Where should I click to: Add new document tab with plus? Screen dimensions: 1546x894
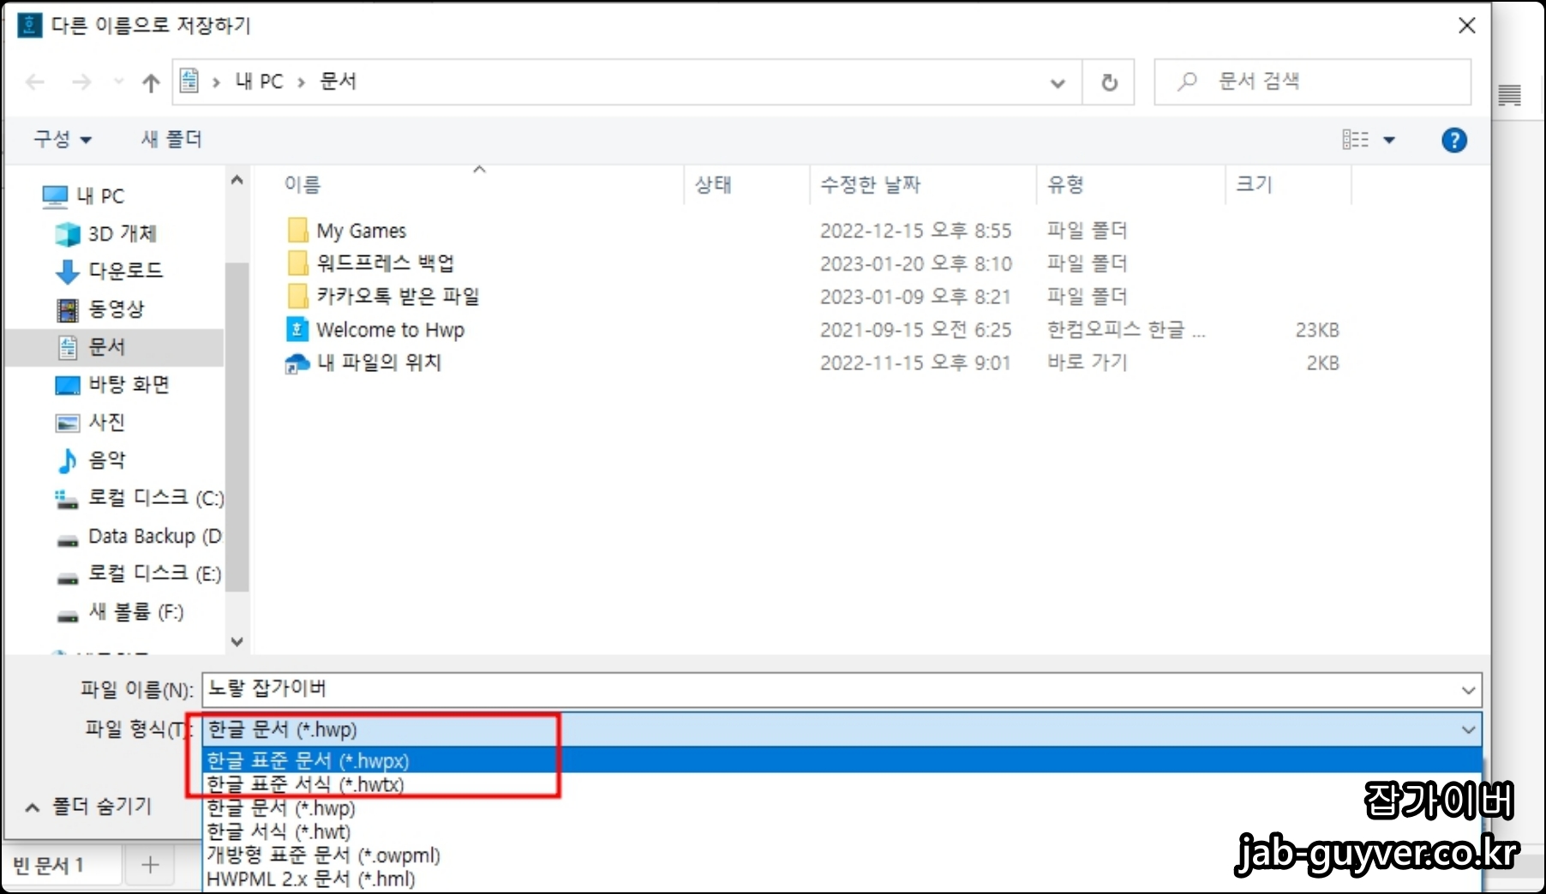[150, 866]
